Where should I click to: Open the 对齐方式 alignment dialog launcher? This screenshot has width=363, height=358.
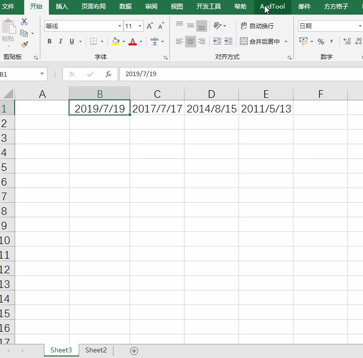tap(289, 57)
